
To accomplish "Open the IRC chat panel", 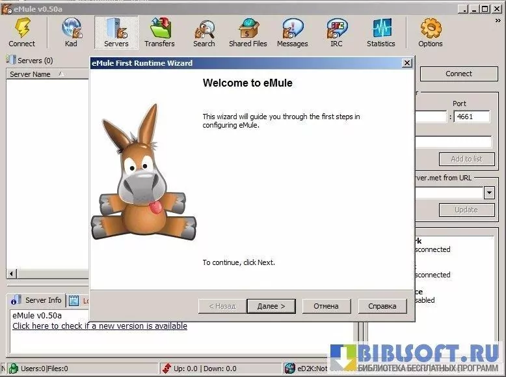I will click(x=336, y=33).
